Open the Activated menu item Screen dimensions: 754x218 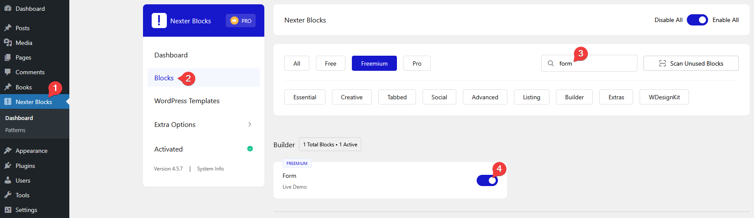point(204,149)
